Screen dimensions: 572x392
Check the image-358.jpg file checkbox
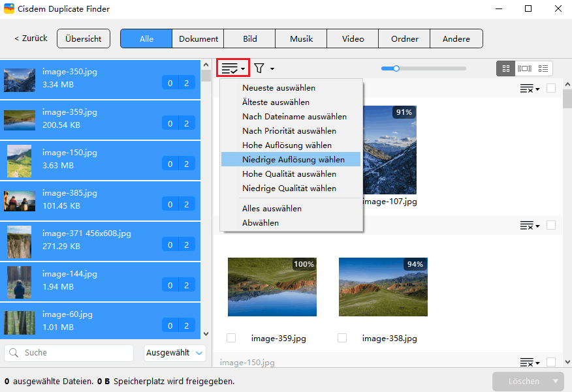click(342, 338)
